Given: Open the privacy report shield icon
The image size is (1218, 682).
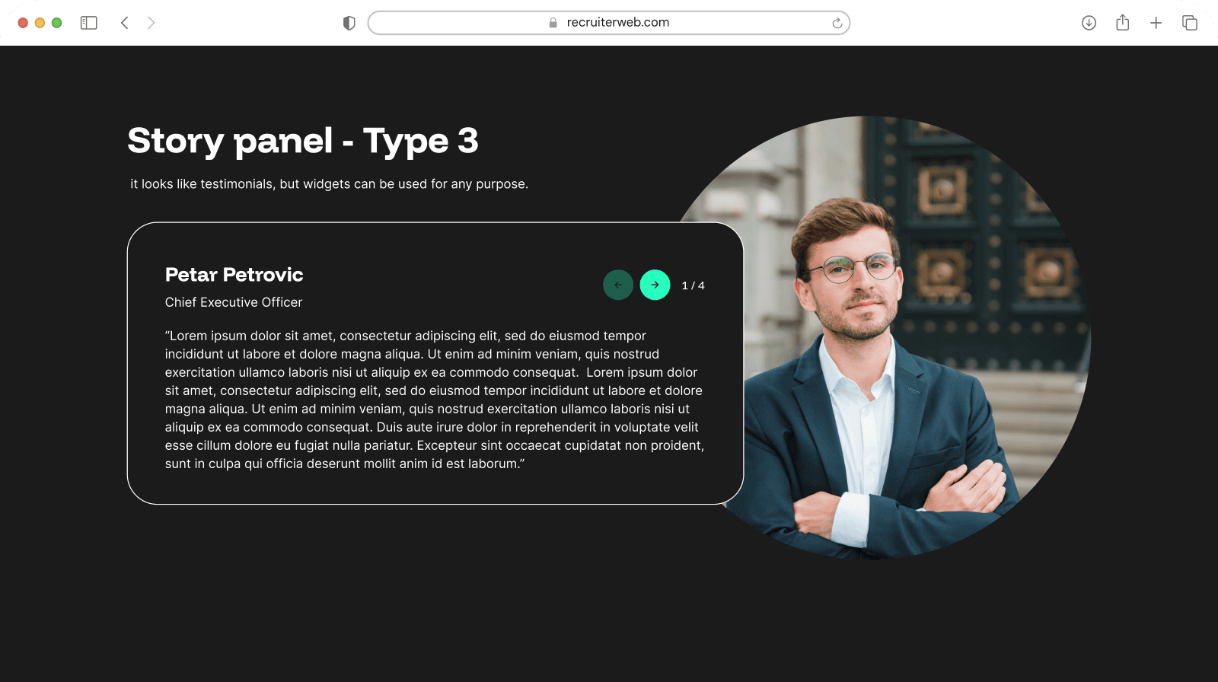Looking at the screenshot, I should pyautogui.click(x=349, y=23).
